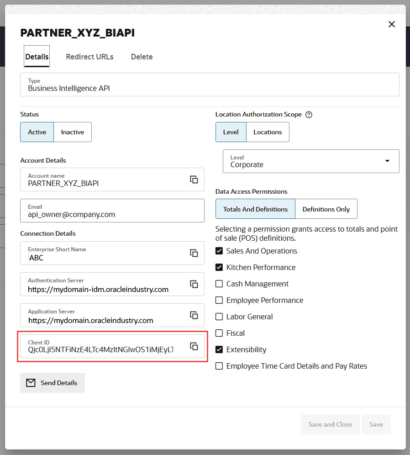
Task: Click the Location Authorization Scope help icon
Action: click(x=309, y=115)
